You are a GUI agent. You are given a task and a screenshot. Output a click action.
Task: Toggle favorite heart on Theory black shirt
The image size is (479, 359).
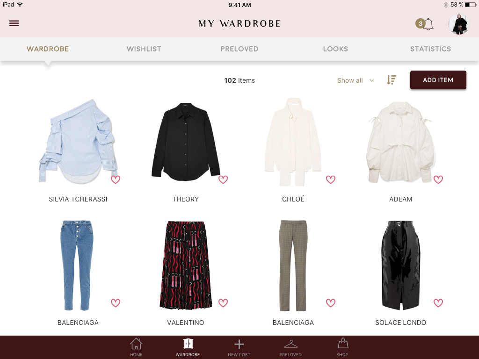coord(223,179)
